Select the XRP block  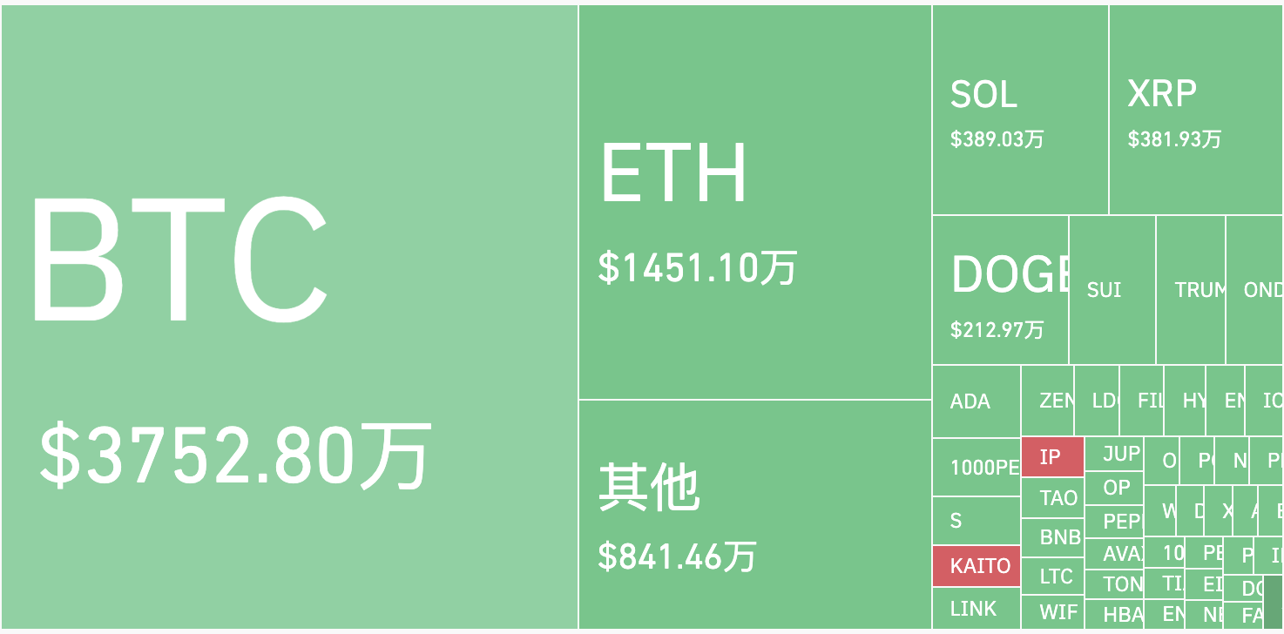coord(1195,110)
